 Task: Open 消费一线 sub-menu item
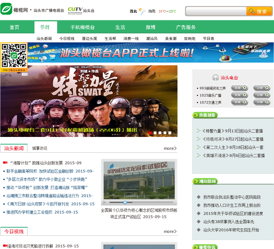pos(131,39)
